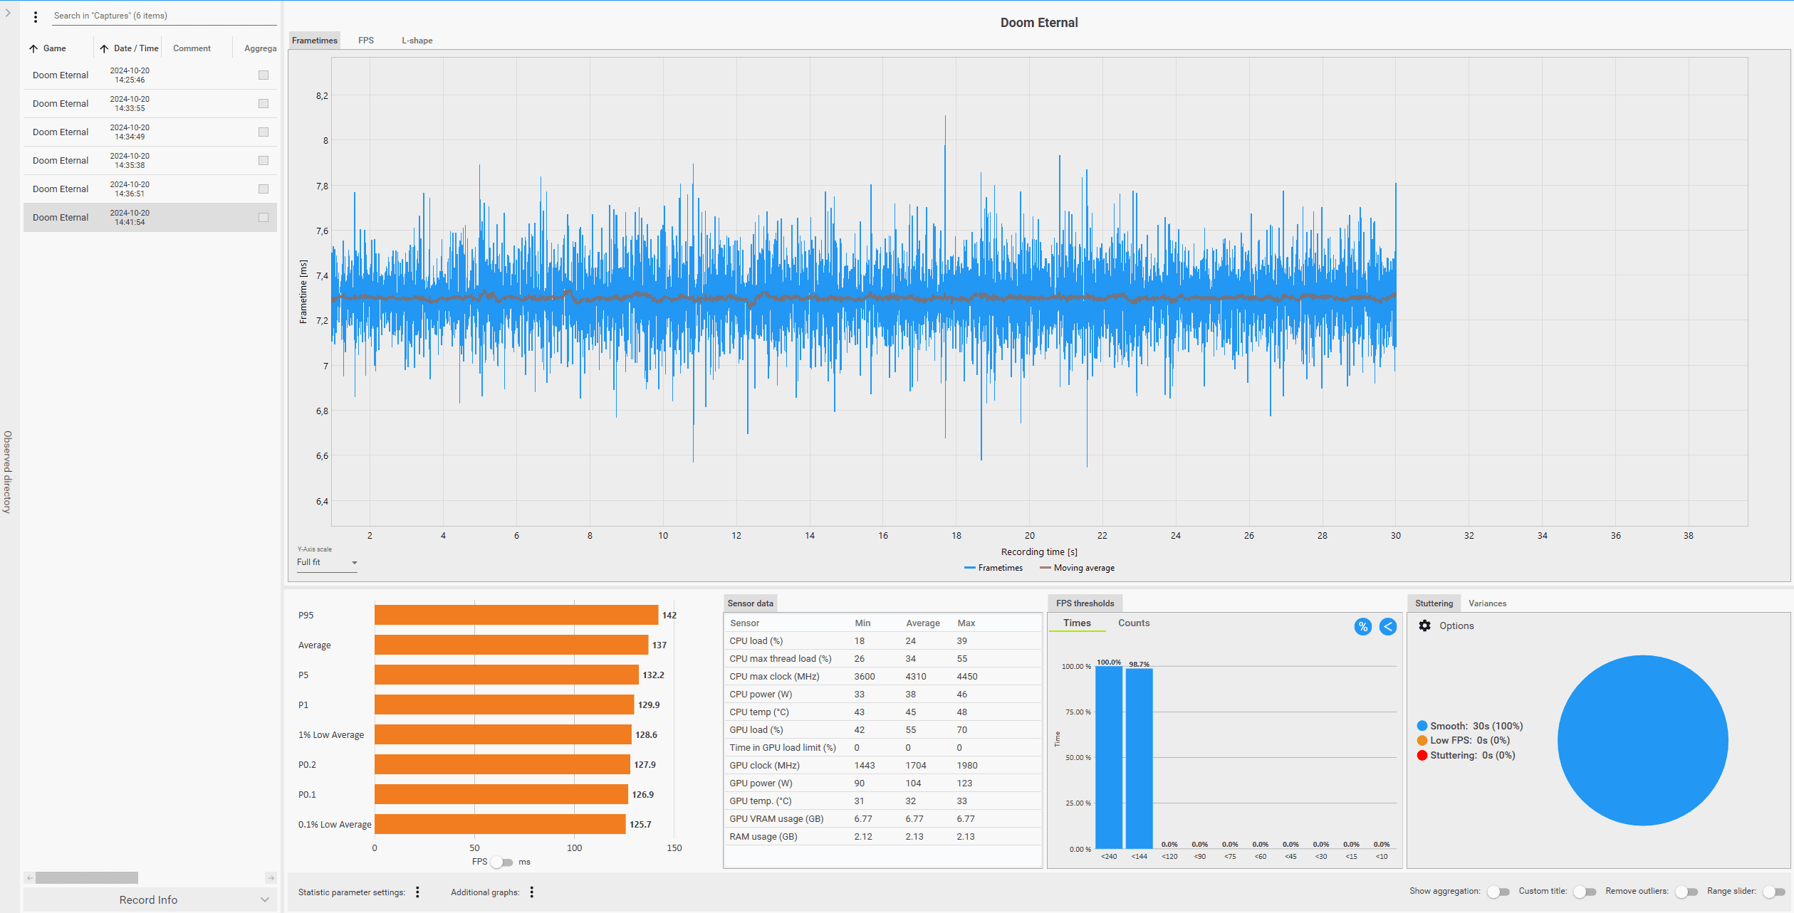Click the 0.1% Low Average bar
Screen dimensions: 1794x913
500,824
